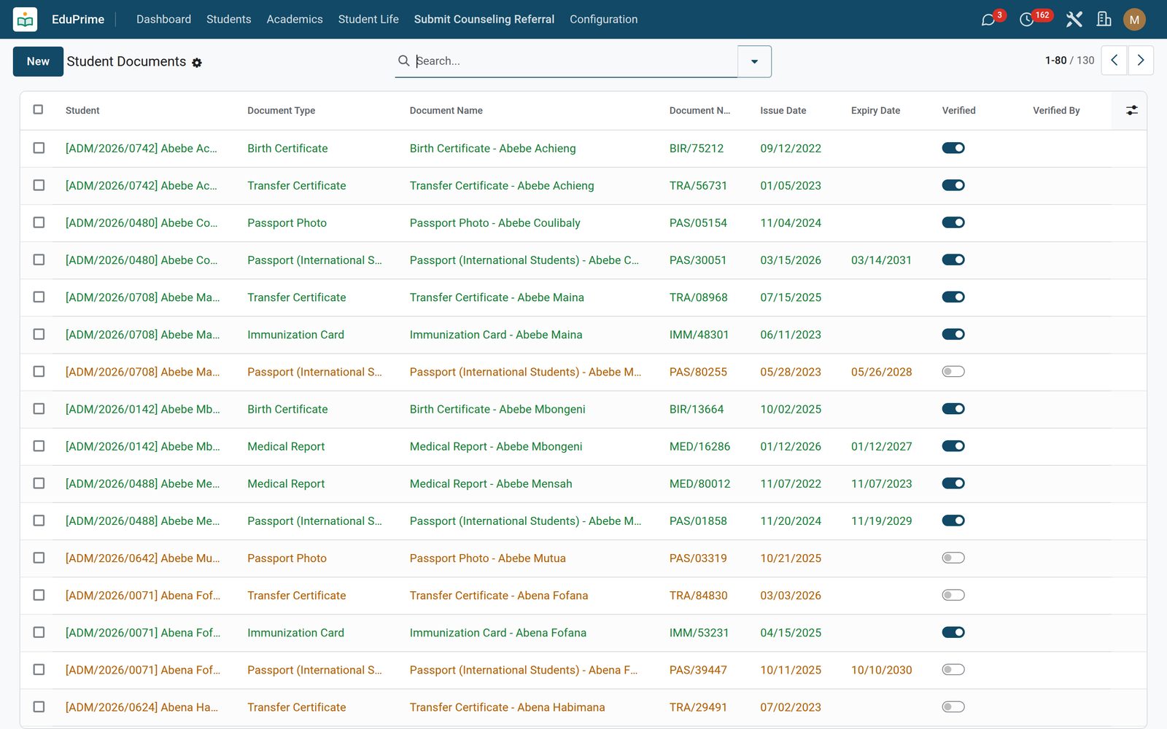Click the search magnifier icon
The width and height of the screenshot is (1167, 729).
(403, 61)
